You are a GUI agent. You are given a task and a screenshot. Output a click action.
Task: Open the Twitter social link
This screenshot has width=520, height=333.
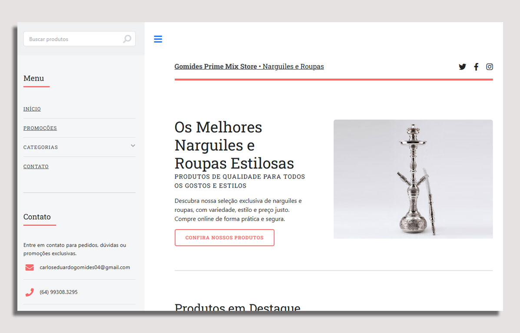pos(462,67)
